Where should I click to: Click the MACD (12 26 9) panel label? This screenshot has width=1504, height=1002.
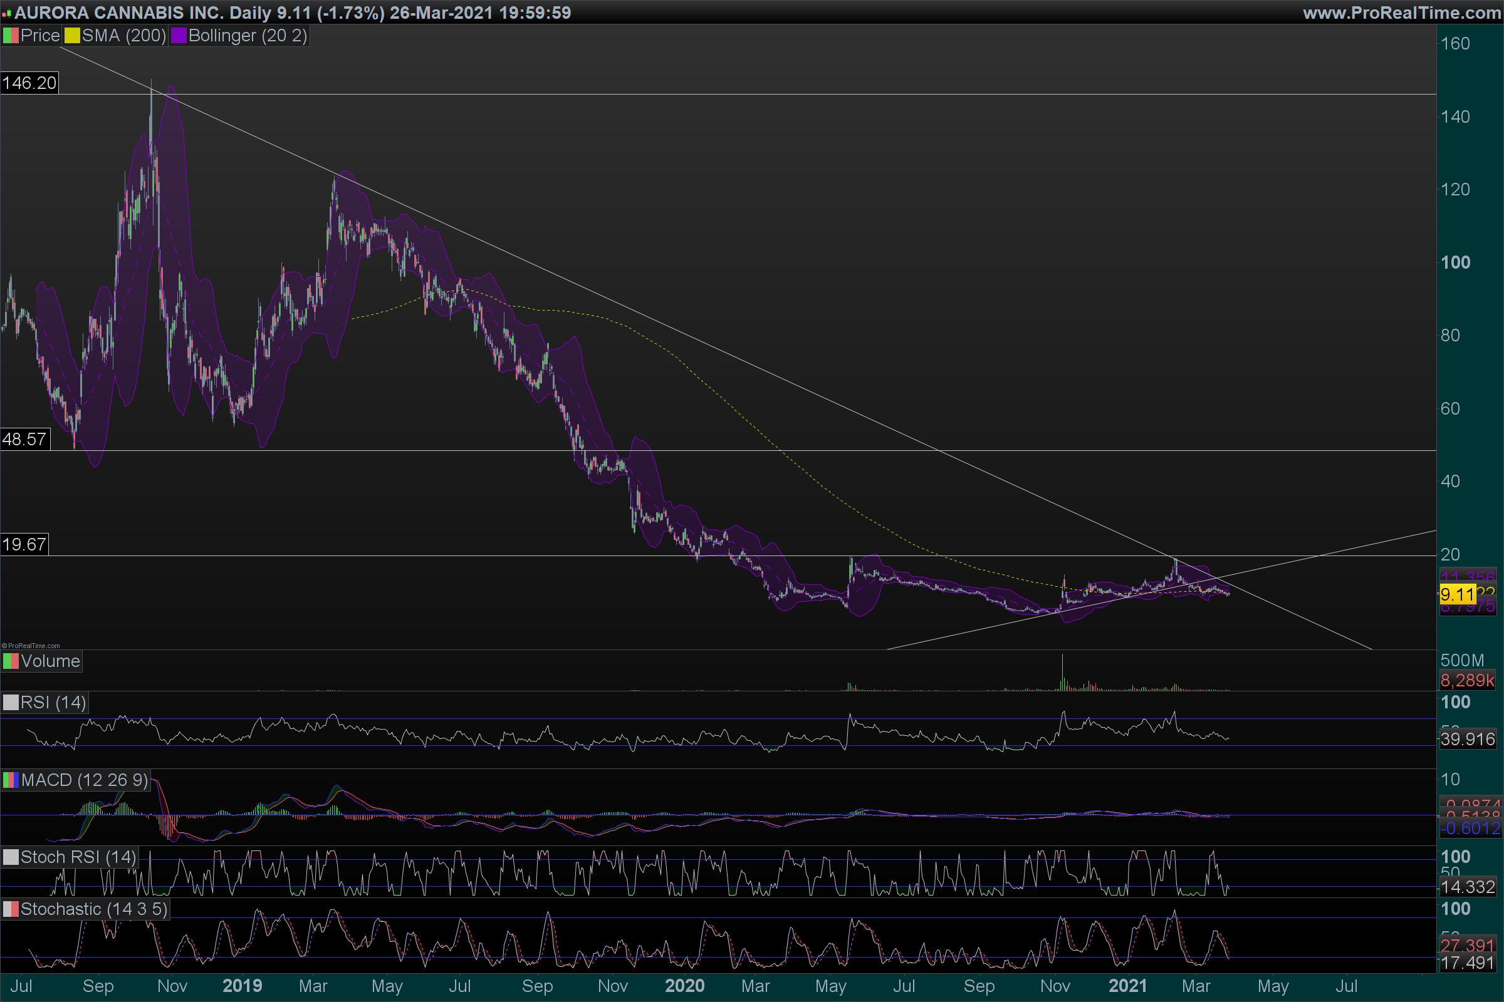(84, 780)
